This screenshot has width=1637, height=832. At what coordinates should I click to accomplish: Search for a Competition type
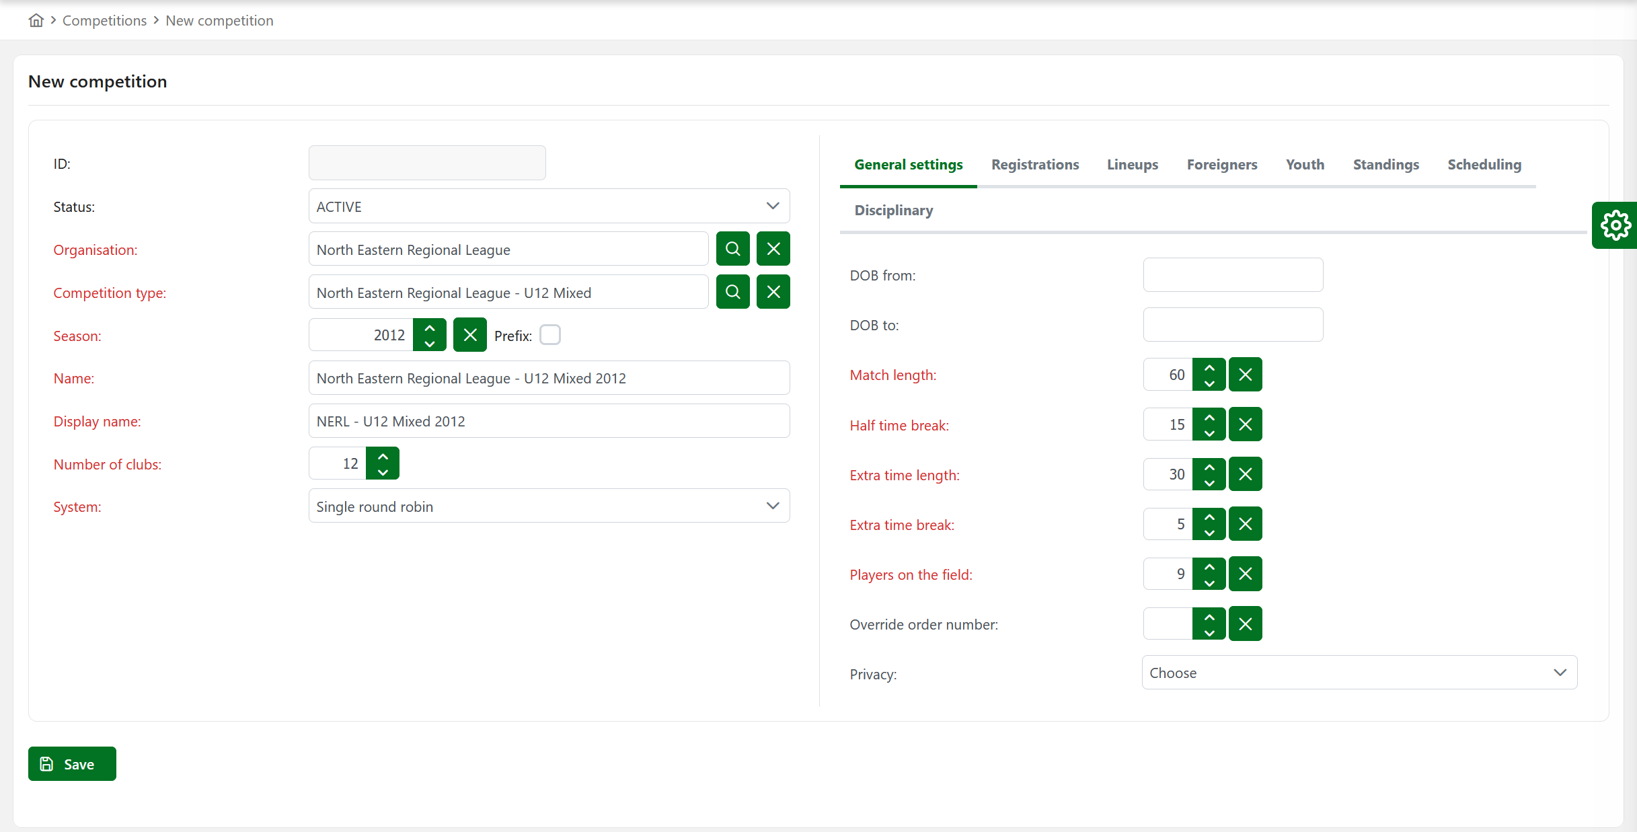(x=732, y=292)
